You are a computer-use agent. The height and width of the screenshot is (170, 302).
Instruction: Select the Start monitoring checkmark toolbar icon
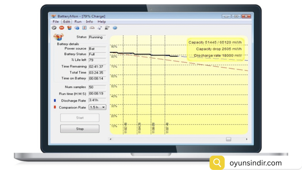tap(54, 27)
